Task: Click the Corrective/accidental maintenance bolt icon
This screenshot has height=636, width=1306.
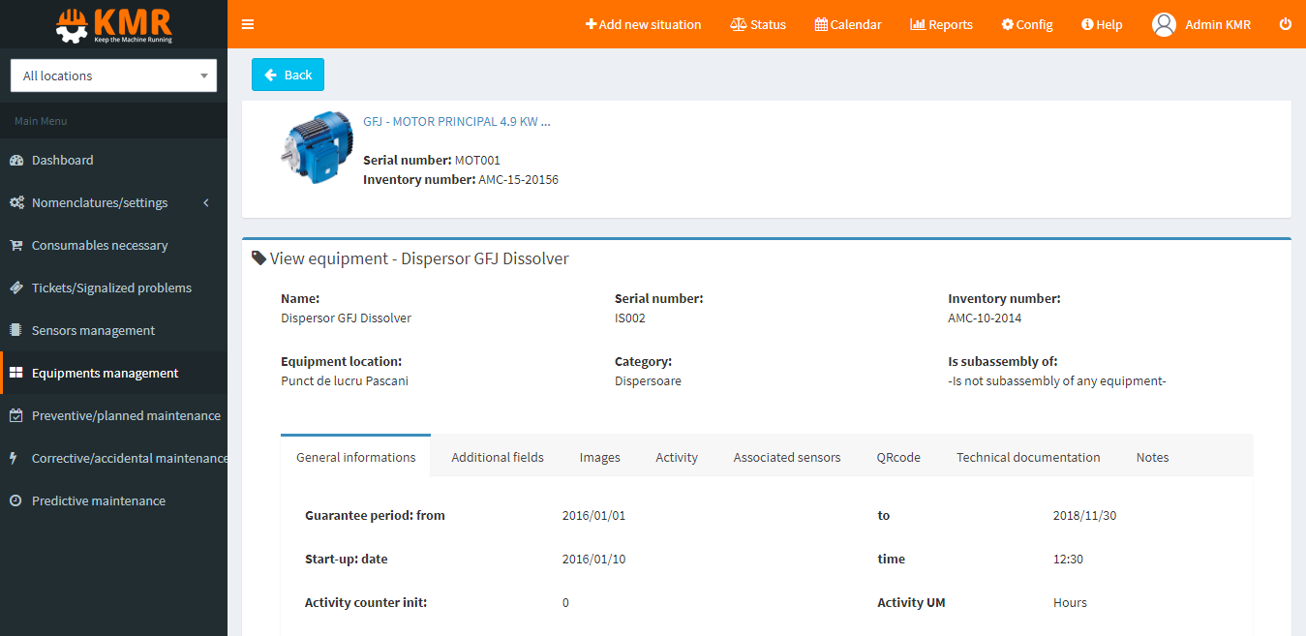Action: [14, 458]
